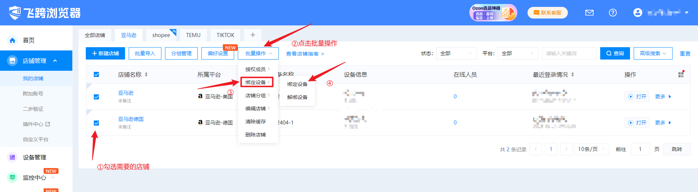
Task: Open the help question mark icon
Action: pyautogui.click(x=613, y=13)
